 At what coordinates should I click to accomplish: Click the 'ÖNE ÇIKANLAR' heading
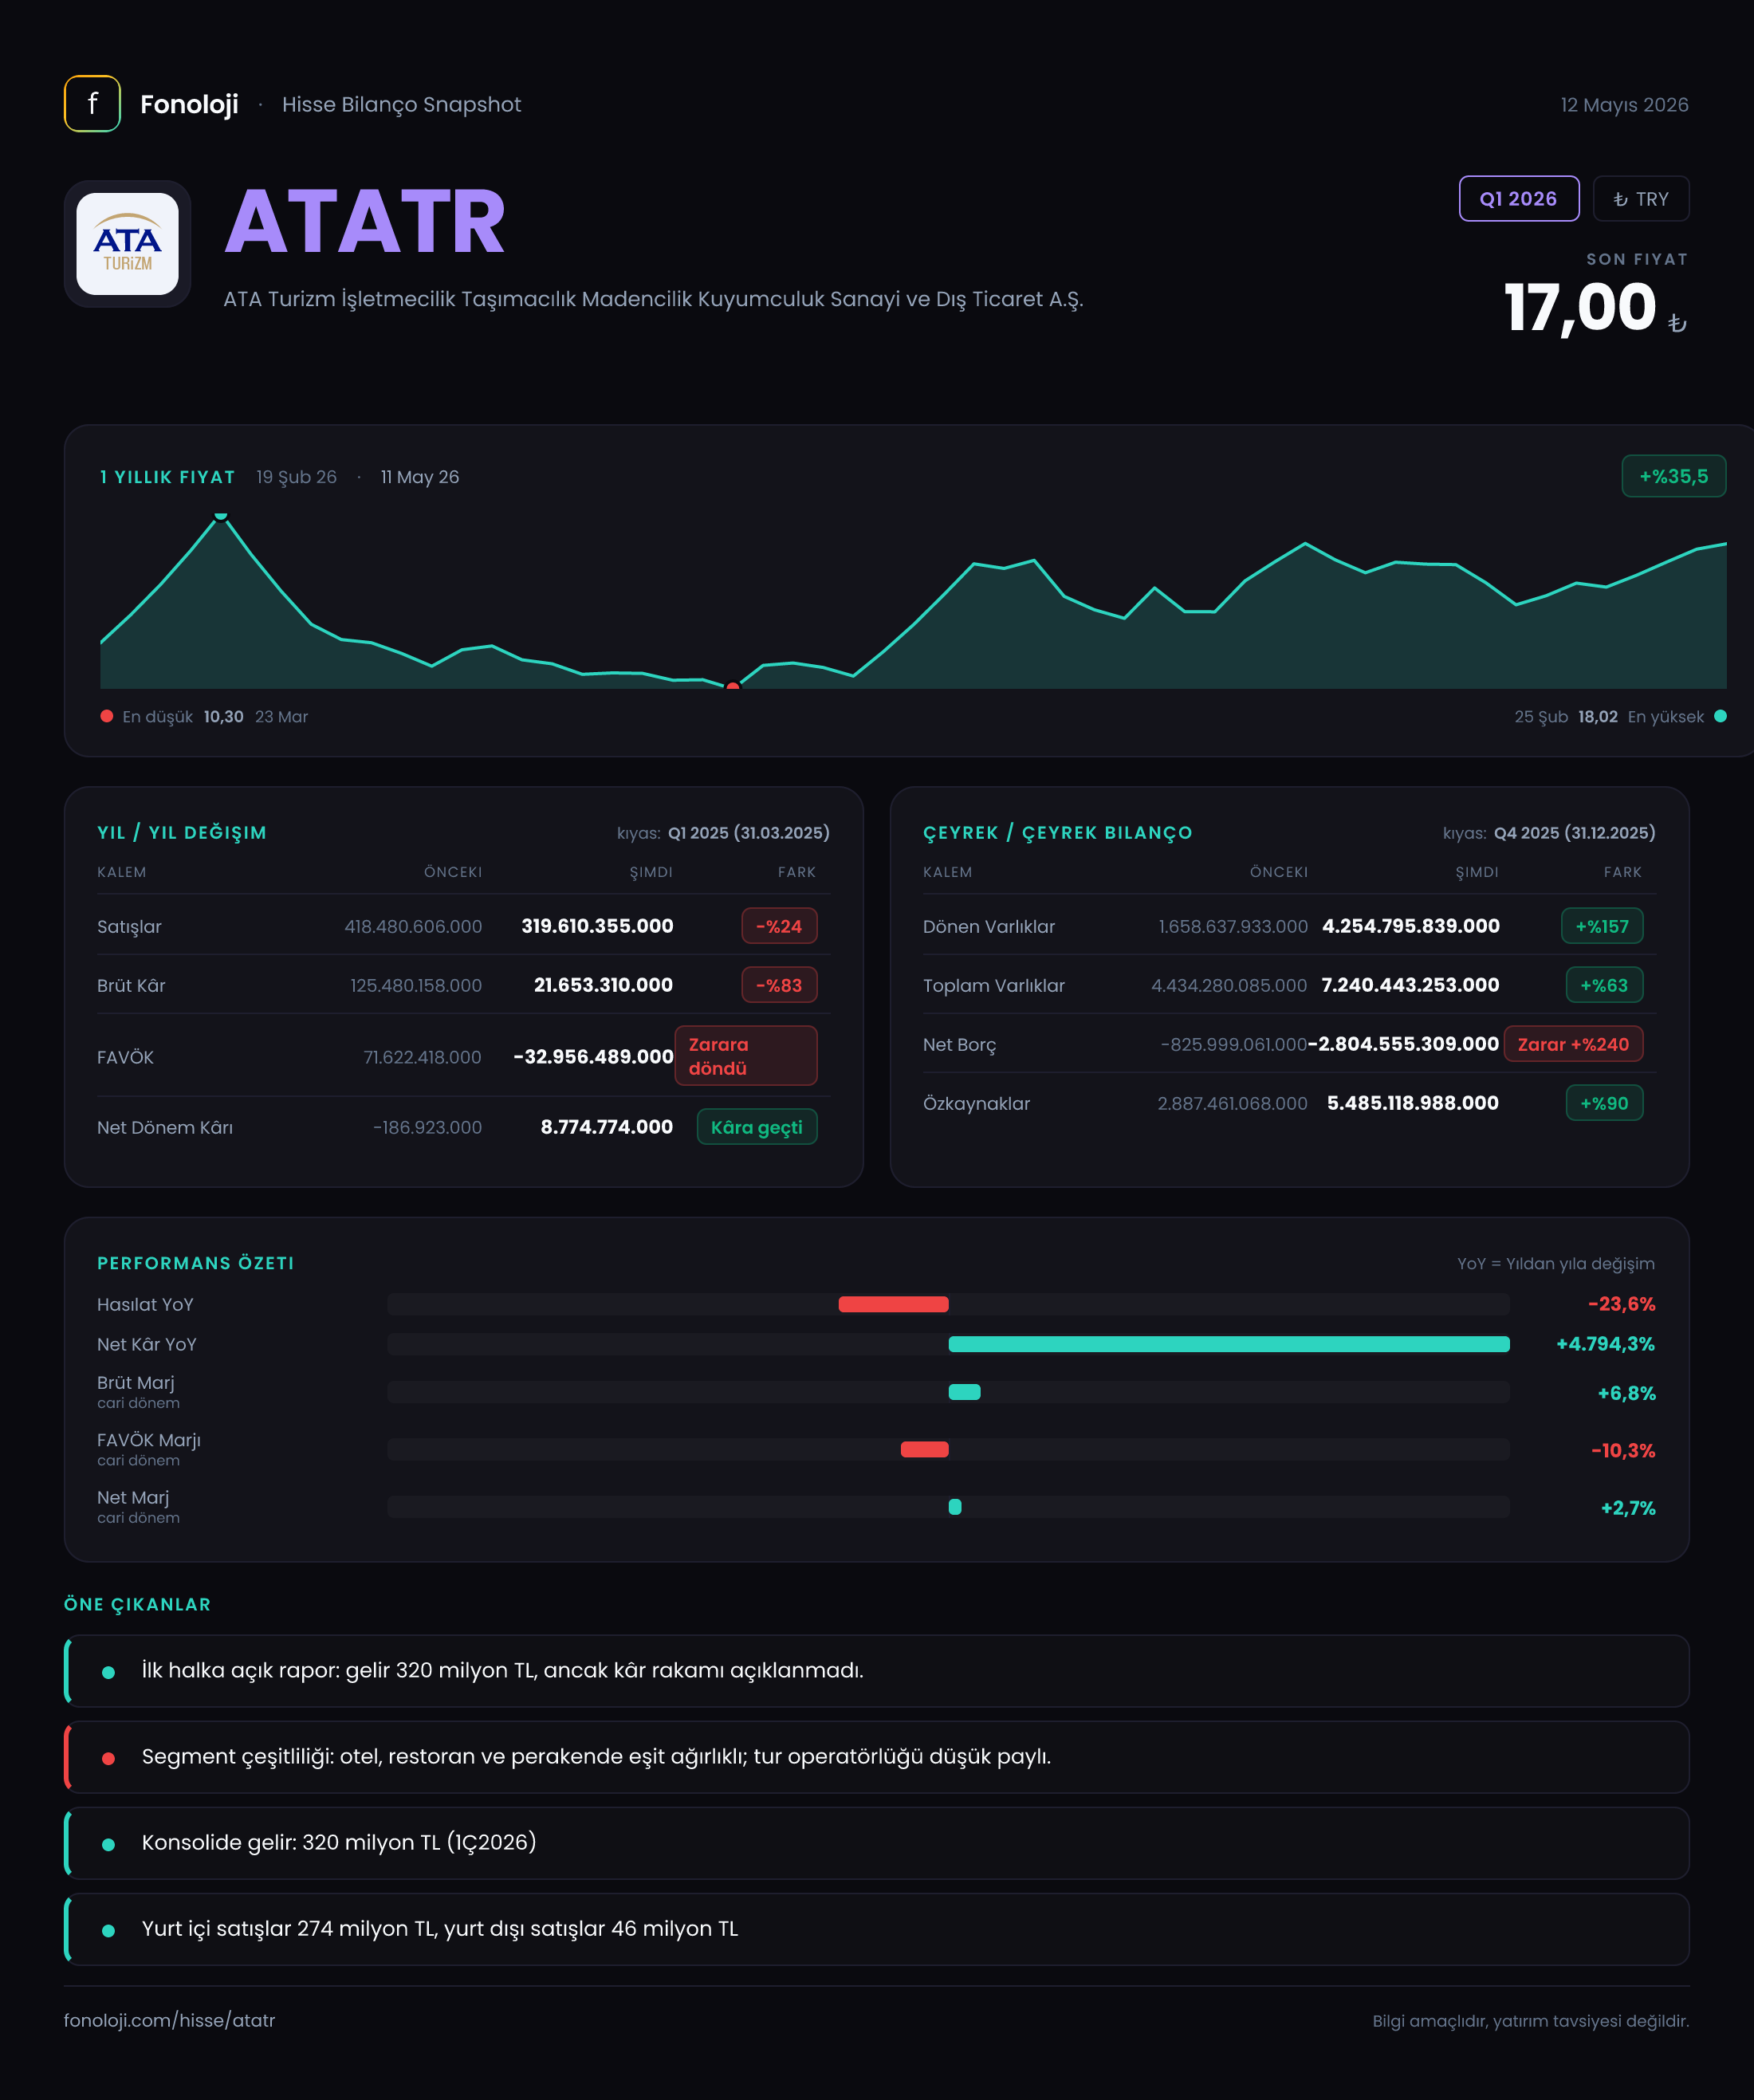(x=138, y=1604)
